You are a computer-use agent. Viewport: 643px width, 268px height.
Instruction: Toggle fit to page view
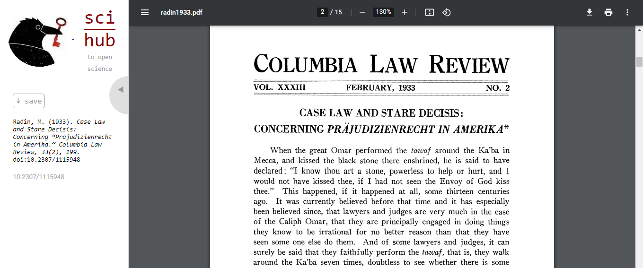coord(430,12)
